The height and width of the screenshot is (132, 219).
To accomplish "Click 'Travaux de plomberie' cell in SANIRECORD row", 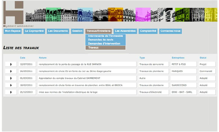I will [153, 85].
